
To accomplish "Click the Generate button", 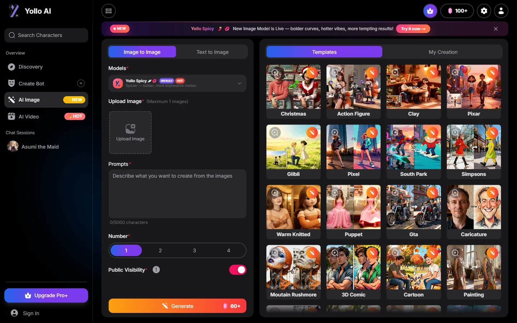I will coord(177,306).
